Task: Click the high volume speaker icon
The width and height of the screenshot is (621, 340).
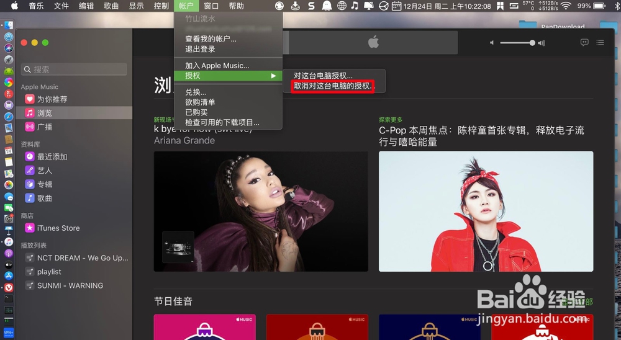Action: click(542, 43)
